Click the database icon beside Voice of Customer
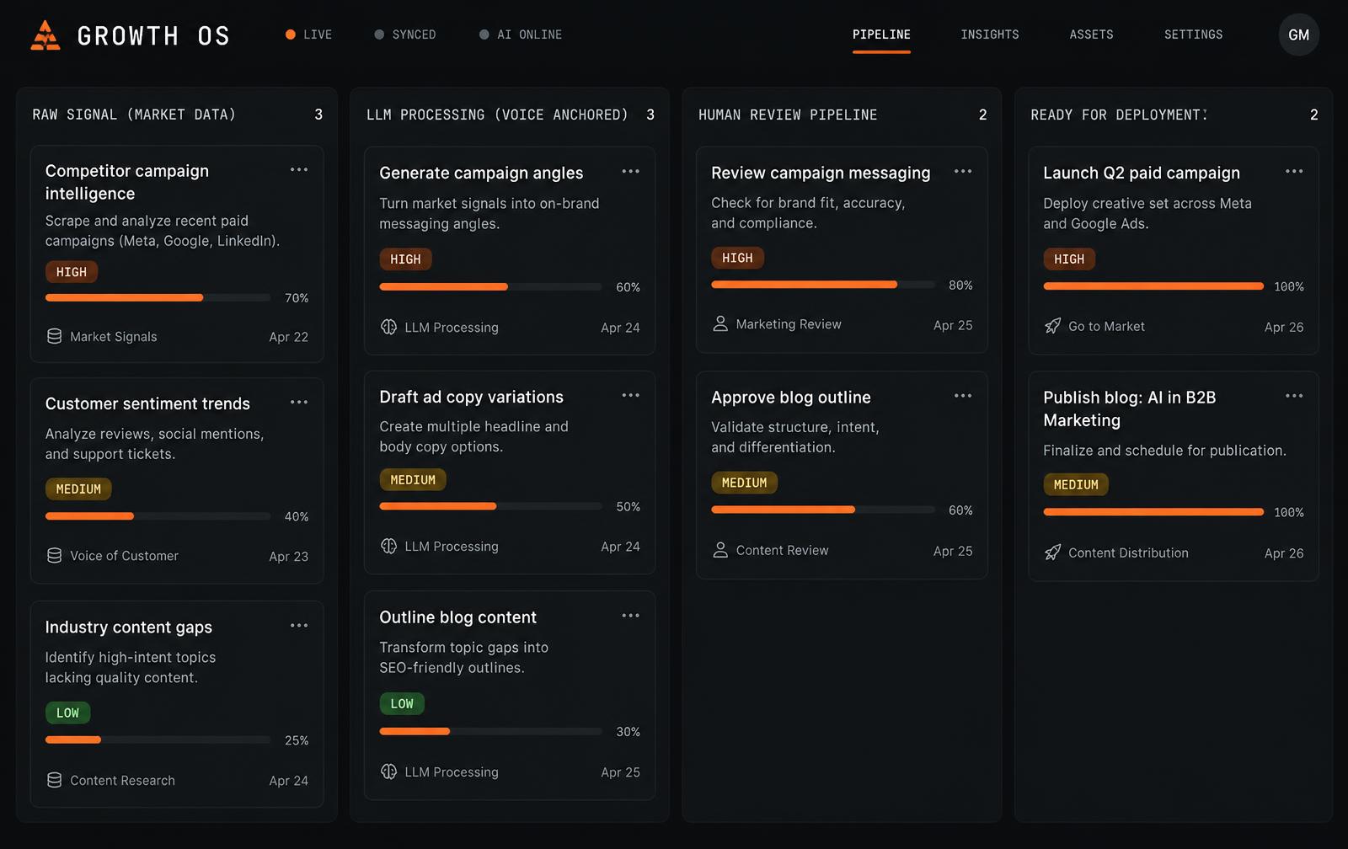1348x849 pixels. 55,555
